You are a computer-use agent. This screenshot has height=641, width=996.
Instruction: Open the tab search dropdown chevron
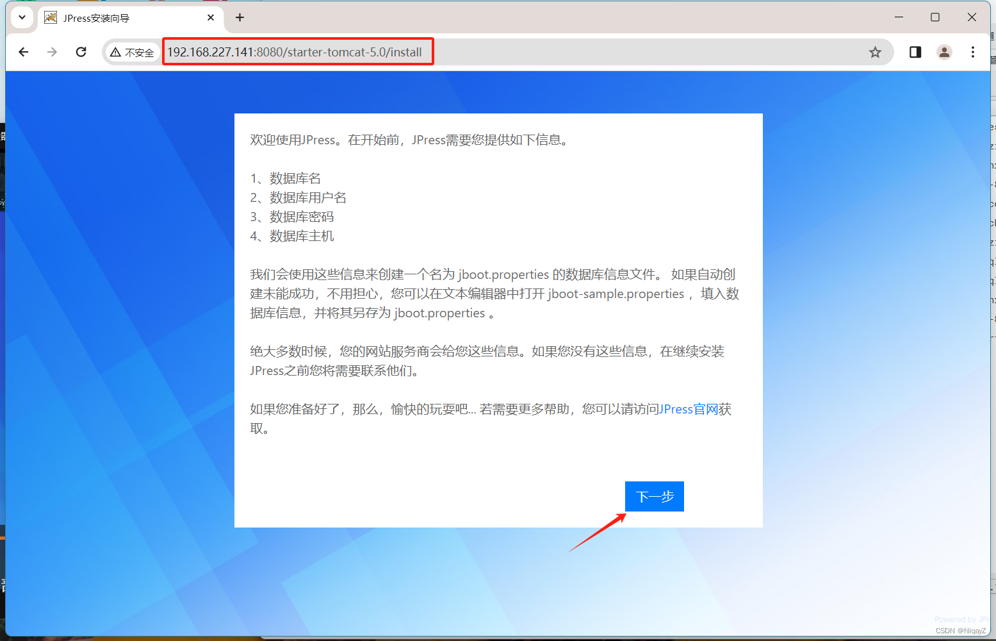click(22, 17)
